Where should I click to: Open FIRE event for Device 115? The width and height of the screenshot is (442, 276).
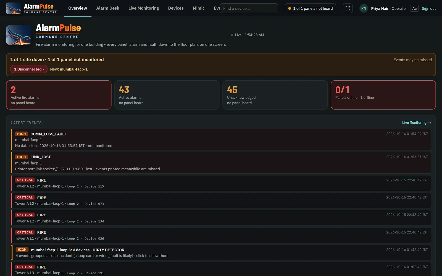(x=221, y=183)
